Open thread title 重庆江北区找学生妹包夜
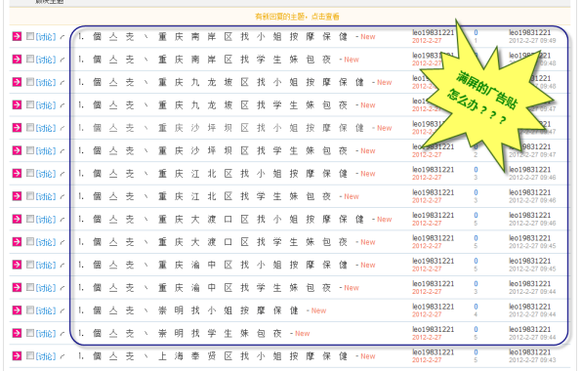581x371 pixels. (x=204, y=196)
